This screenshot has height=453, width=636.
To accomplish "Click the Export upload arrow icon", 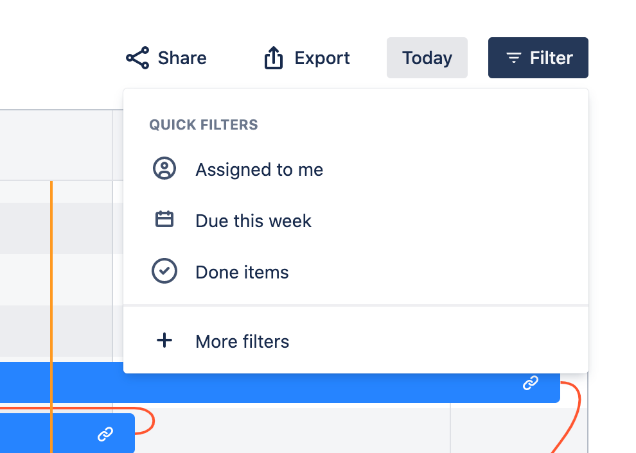I will pos(274,58).
